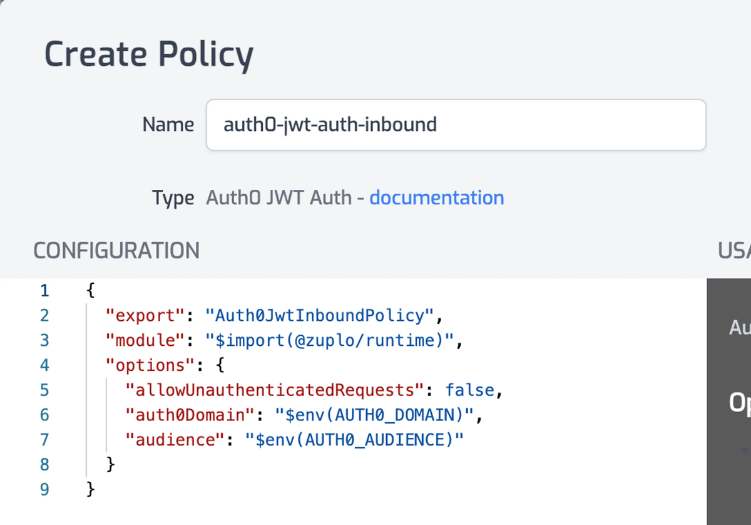Click line number 1 in the editor

pos(44,290)
